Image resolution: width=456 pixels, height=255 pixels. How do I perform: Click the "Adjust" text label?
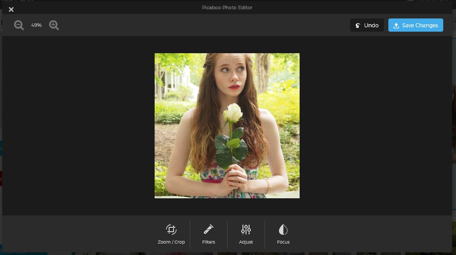click(x=246, y=242)
